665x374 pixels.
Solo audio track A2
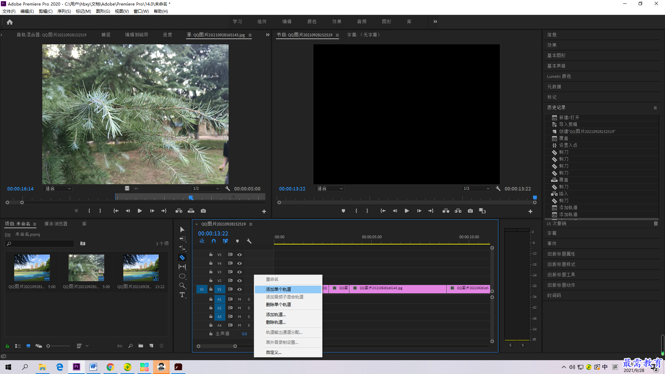point(249,308)
